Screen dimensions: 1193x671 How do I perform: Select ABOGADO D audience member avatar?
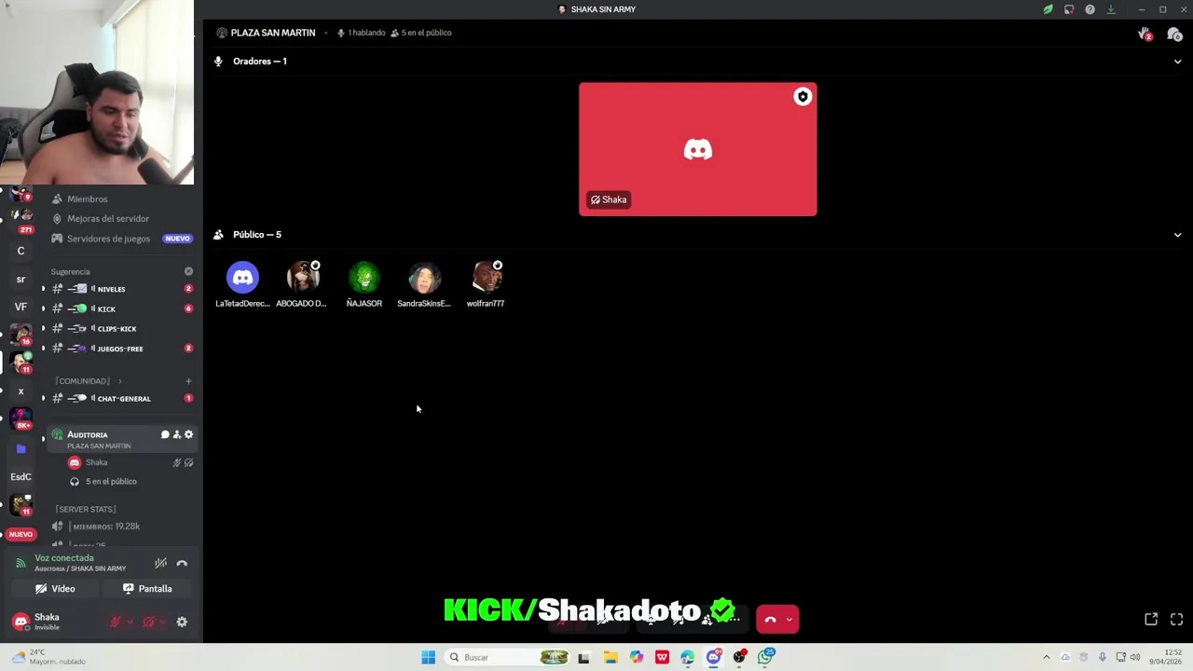click(x=303, y=278)
